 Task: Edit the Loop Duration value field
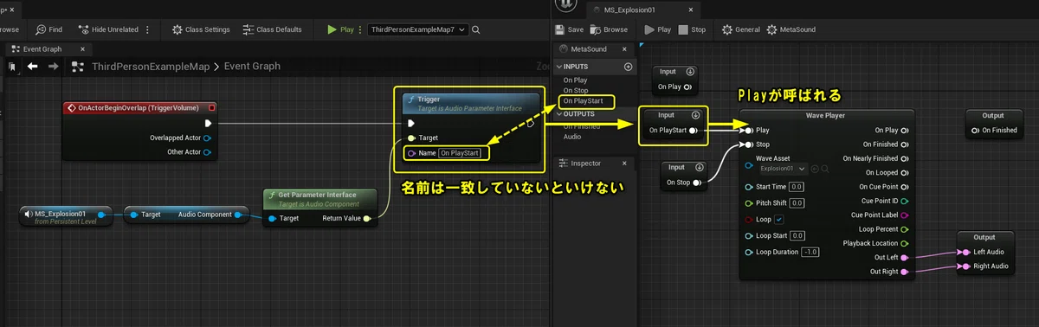pos(810,252)
